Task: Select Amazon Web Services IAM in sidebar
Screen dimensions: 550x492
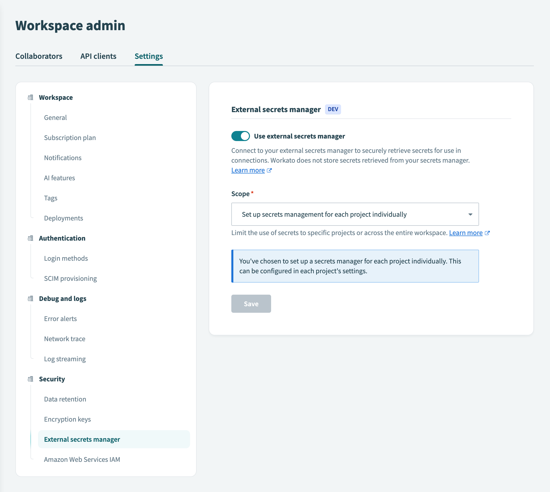Action: 82,459
